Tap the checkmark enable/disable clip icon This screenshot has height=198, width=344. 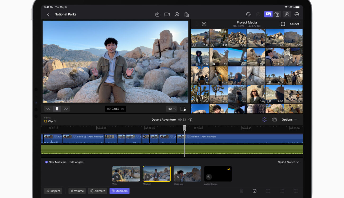[255, 191]
